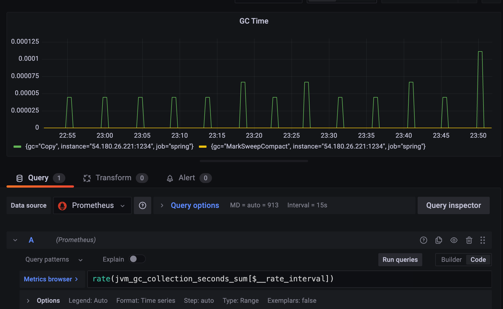Viewport: 503px width, 309px height.
Task: Open the Query inspector
Action: [x=453, y=205]
